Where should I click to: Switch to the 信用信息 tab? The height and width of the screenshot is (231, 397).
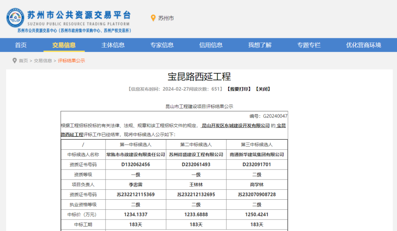pyautogui.click(x=211, y=45)
